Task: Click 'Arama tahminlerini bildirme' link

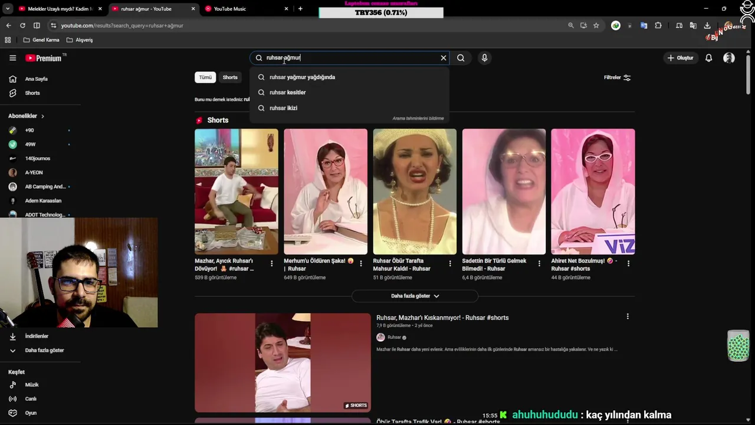Action: tap(418, 118)
